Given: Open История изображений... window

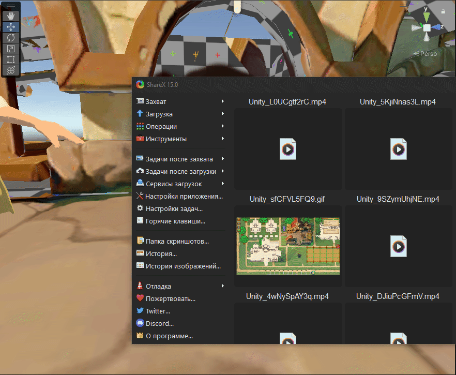Looking at the screenshot, I should pos(180,266).
